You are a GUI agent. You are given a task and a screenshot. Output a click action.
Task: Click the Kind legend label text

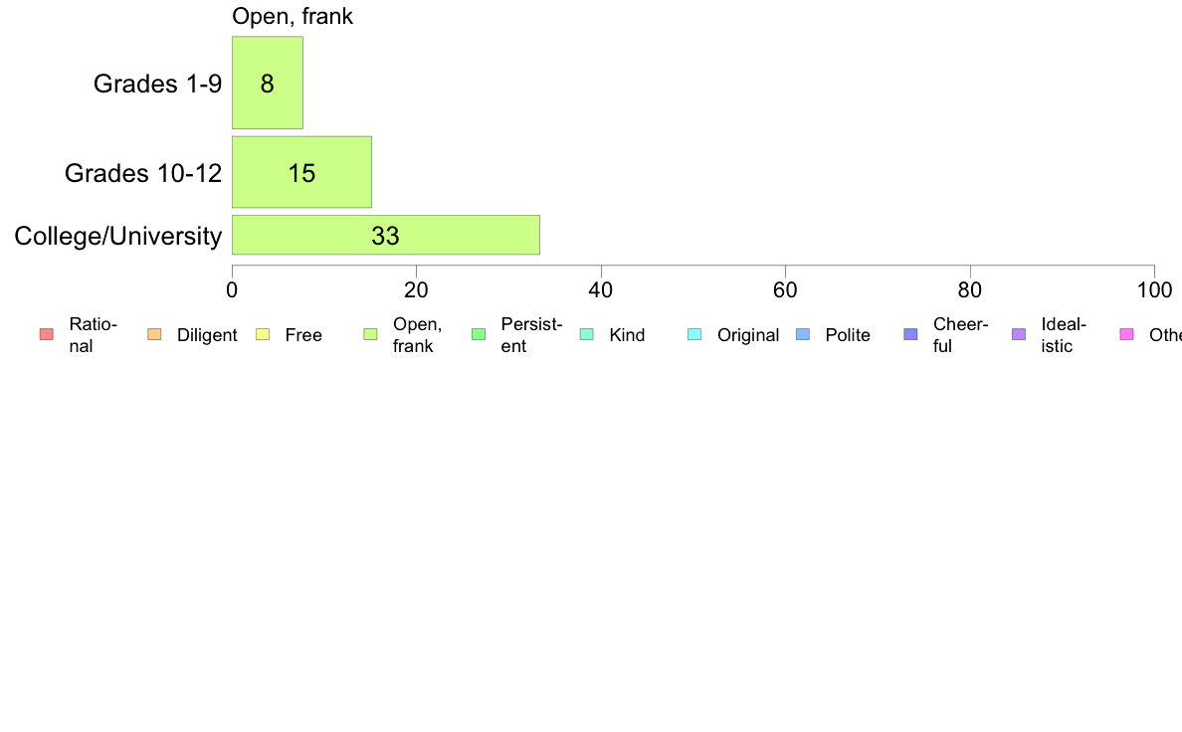[627, 335]
